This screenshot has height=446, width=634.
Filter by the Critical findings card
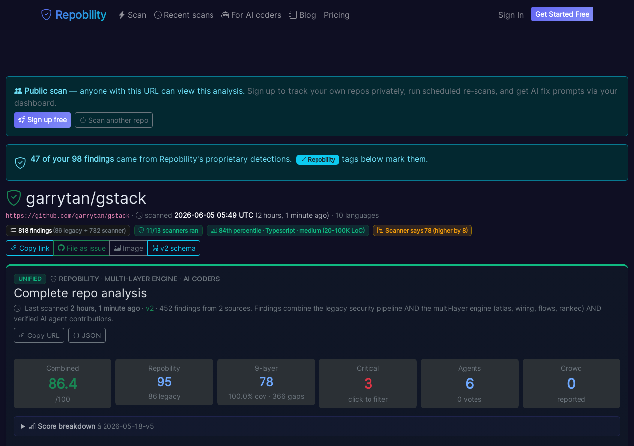coord(368,384)
